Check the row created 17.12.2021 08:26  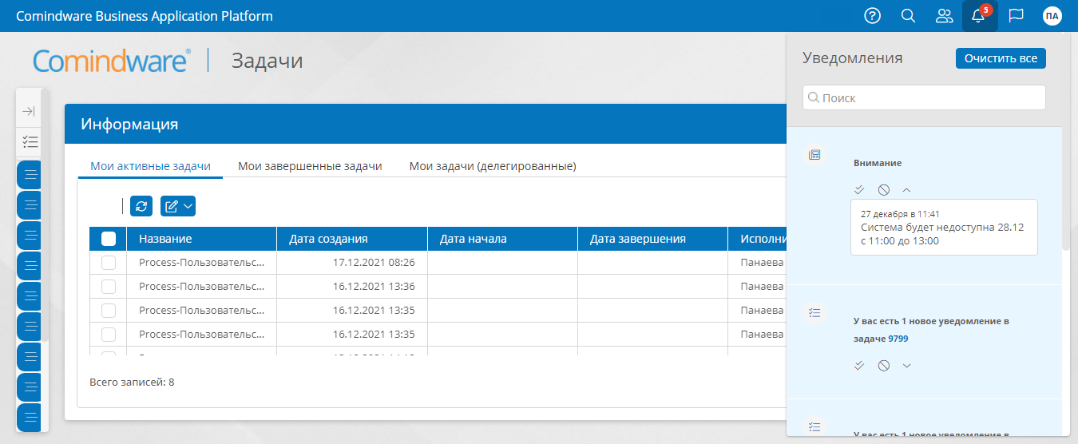(109, 262)
